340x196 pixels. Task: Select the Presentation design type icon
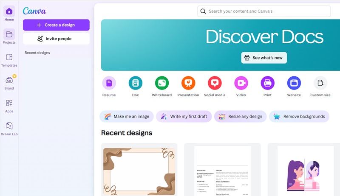188,83
